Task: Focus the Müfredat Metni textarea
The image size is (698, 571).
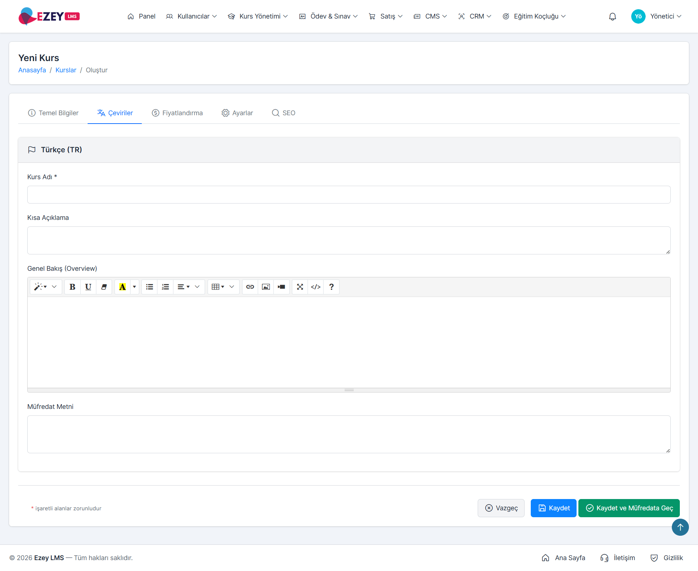Action: pyautogui.click(x=349, y=434)
